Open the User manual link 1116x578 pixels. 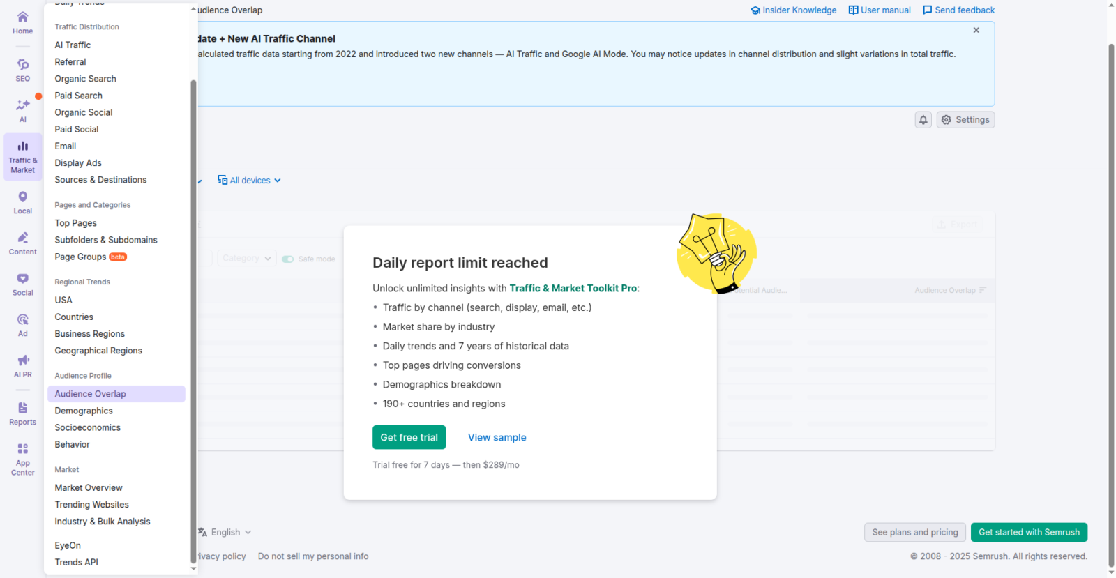[x=879, y=10]
